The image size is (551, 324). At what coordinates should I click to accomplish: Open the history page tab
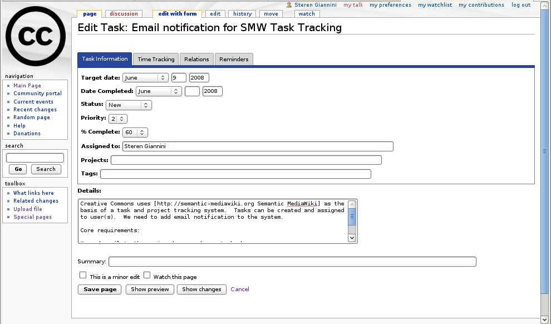[242, 14]
